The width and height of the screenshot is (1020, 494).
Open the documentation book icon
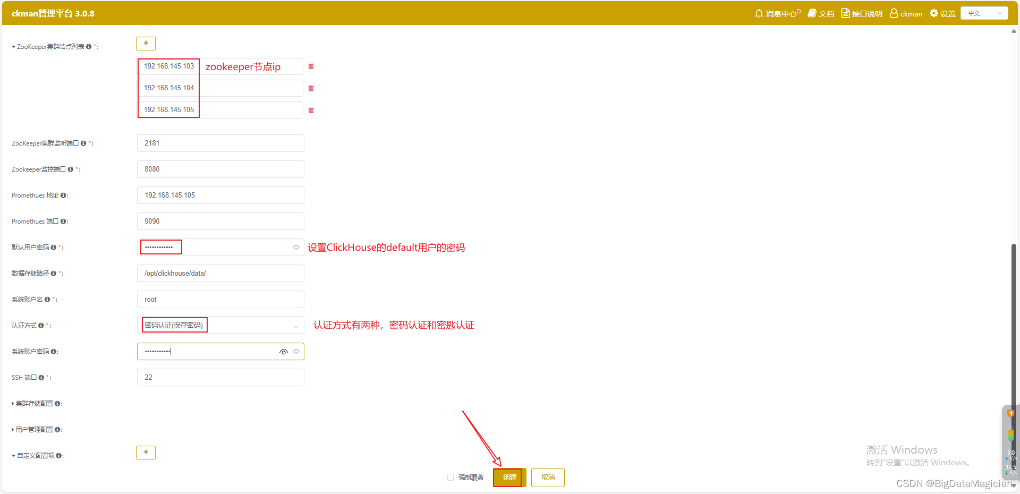(x=812, y=13)
